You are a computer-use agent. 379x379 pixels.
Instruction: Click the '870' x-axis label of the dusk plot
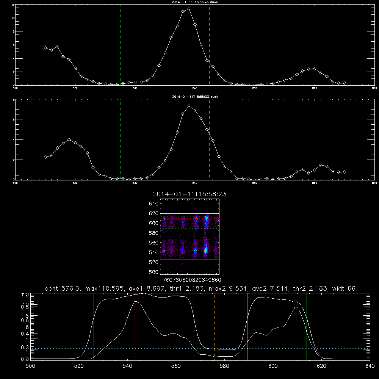pos(374,183)
